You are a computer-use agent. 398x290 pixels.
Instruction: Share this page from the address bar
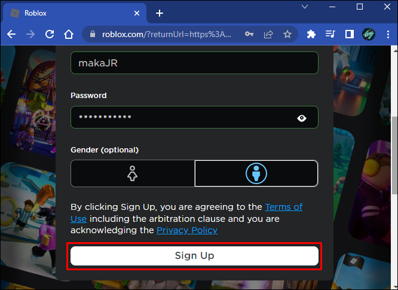pos(268,34)
